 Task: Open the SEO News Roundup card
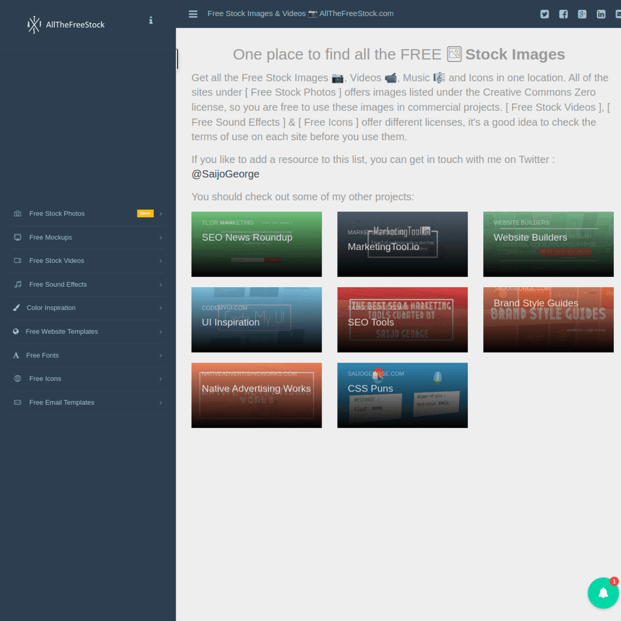pyautogui.click(x=257, y=244)
